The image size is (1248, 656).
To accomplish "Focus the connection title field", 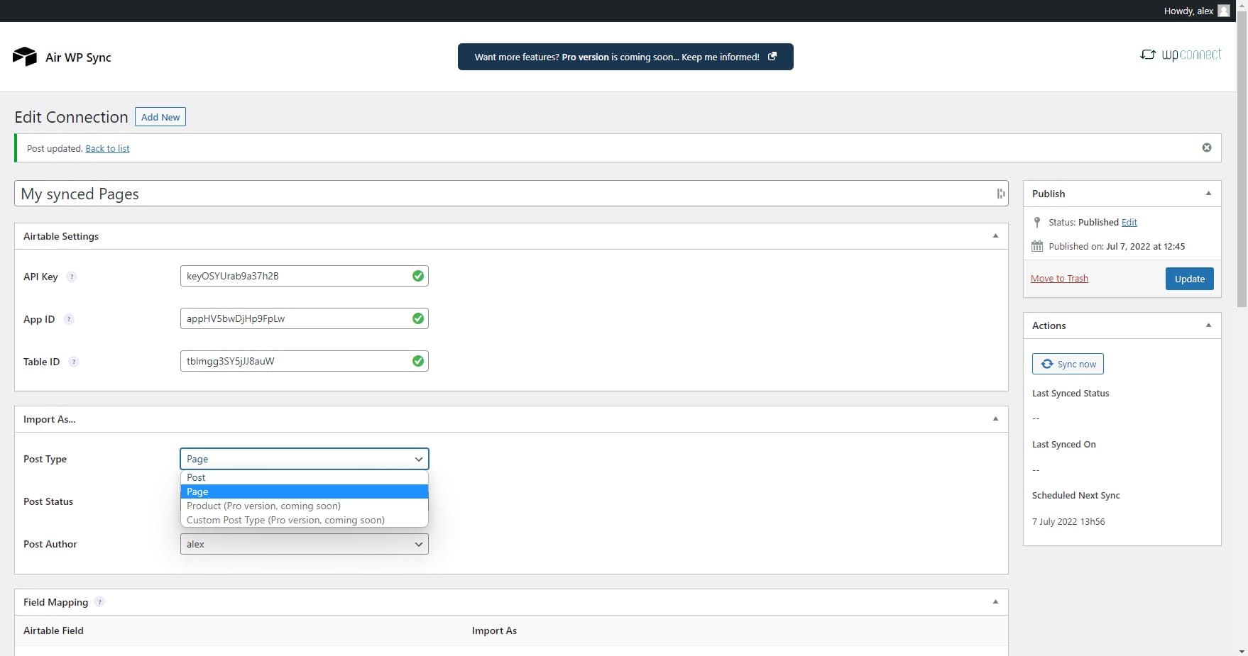I will pyautogui.click(x=511, y=194).
